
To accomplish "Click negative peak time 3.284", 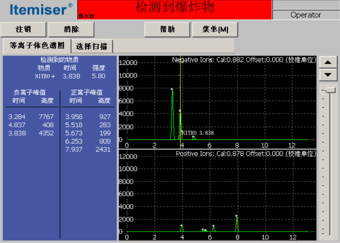I will (x=17, y=117).
